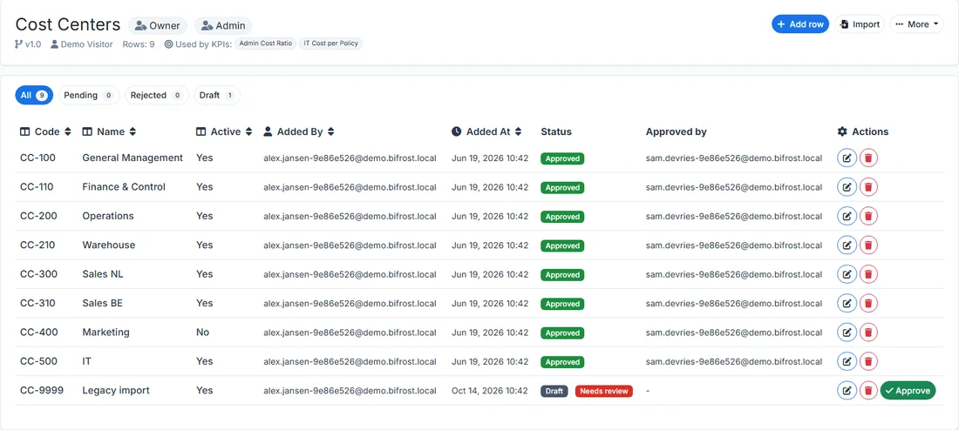Click the 'Oct 14, 2026 10:42' date cell
Viewport: 959px width, 430px height.
pos(490,391)
